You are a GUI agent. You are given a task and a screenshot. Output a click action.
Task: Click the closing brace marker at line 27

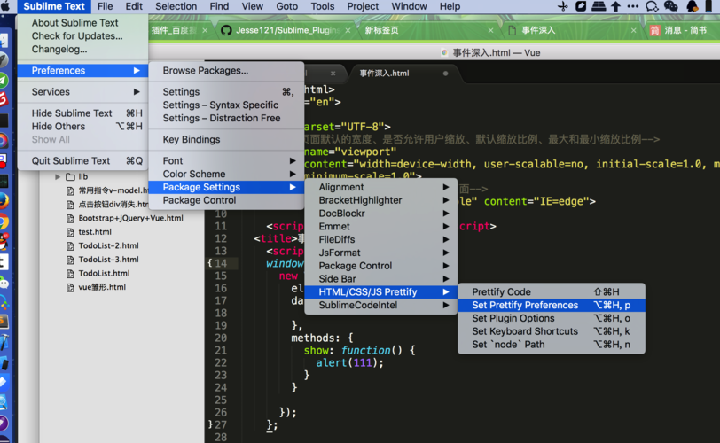(210, 424)
